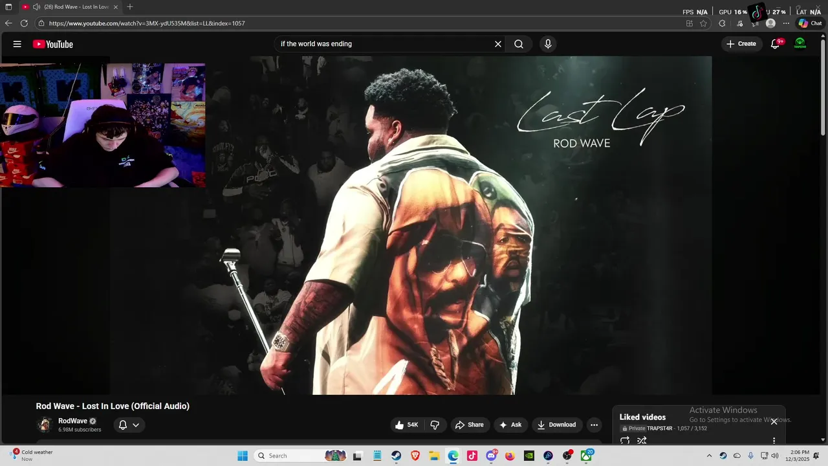Open NVIDIA app from taskbar
Image resolution: width=828 pixels, height=466 pixels.
[529, 456]
